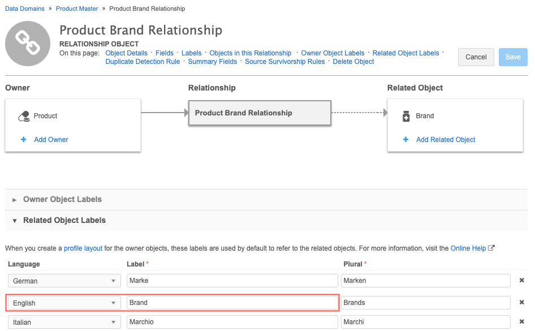535x331 pixels.
Task: Go to Data Domains breadcrumb
Action: pyautogui.click(x=25, y=9)
